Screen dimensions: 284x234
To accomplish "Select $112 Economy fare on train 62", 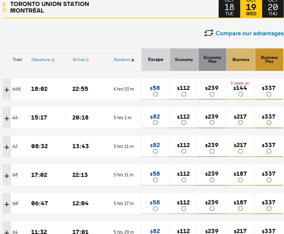I will coord(184,151).
